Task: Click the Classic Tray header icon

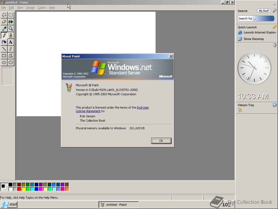Action: click(274, 105)
